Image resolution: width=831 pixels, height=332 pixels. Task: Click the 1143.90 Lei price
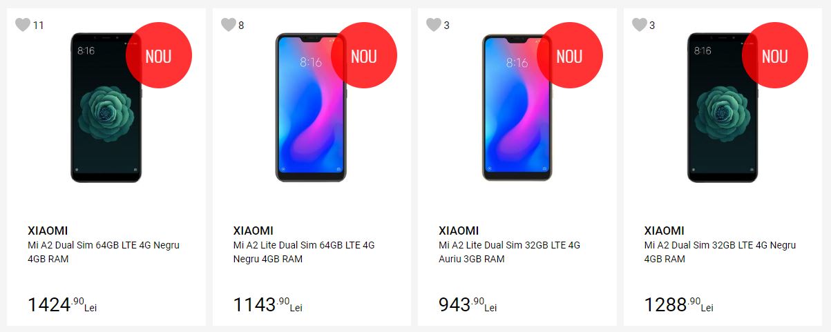click(x=268, y=304)
